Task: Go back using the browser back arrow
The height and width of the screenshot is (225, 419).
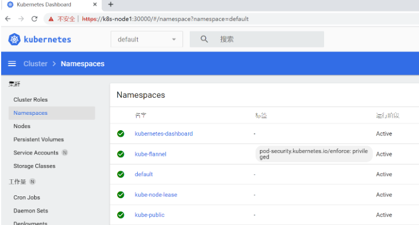Action: (8, 19)
